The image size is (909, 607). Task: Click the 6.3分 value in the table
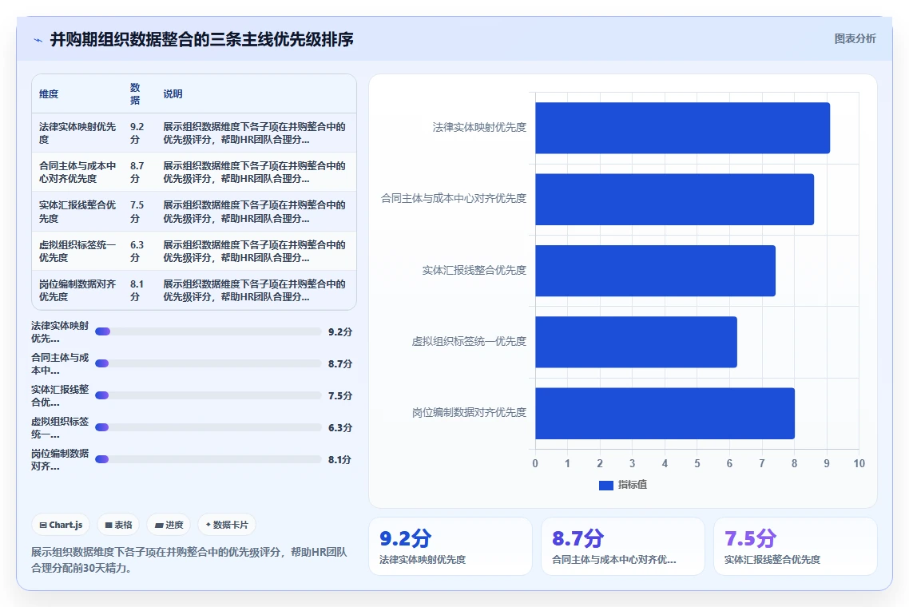coord(137,251)
